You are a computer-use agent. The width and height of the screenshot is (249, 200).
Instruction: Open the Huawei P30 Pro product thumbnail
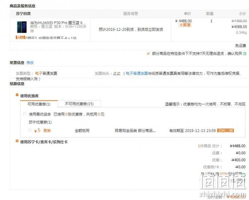[22, 27]
